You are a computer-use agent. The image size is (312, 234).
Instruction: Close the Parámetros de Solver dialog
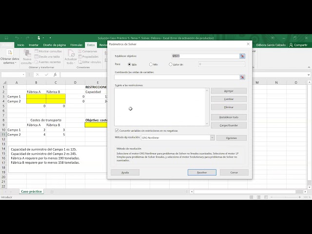(x=248, y=44)
